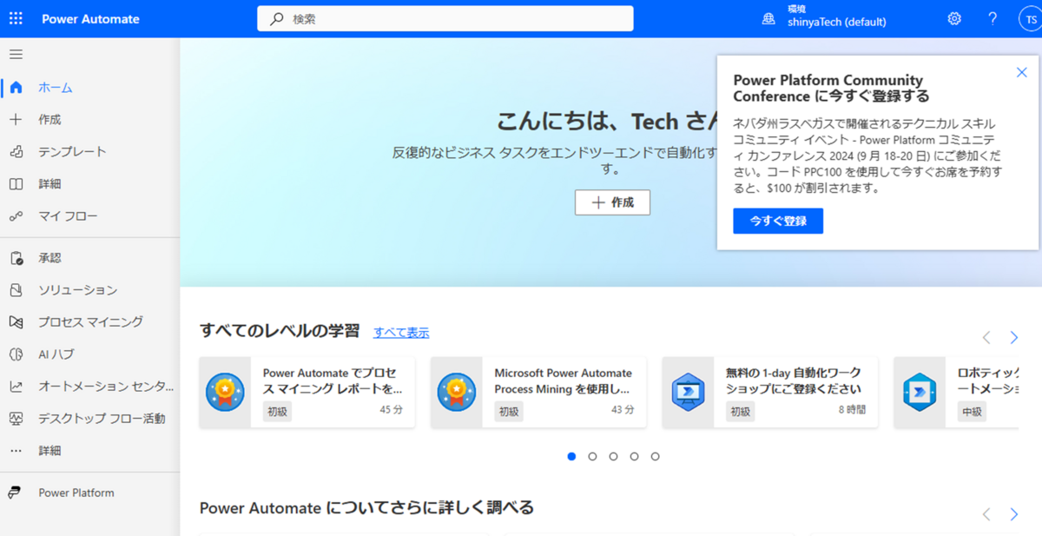Select second carousel page dot
1042x536 pixels.
tap(592, 456)
